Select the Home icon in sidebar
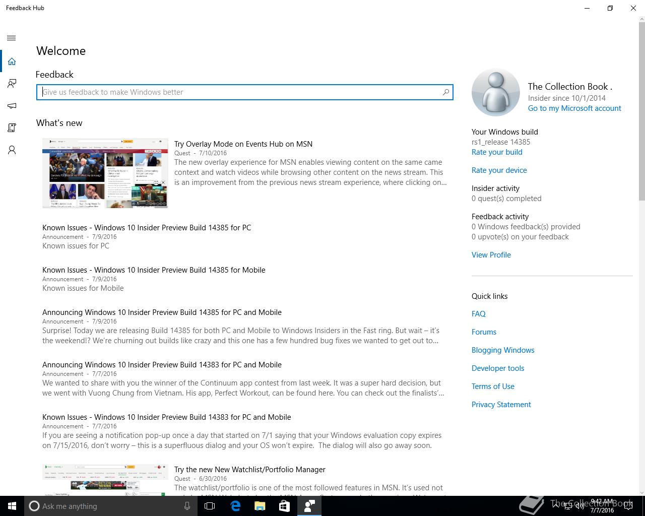This screenshot has width=645, height=516. coord(12,61)
